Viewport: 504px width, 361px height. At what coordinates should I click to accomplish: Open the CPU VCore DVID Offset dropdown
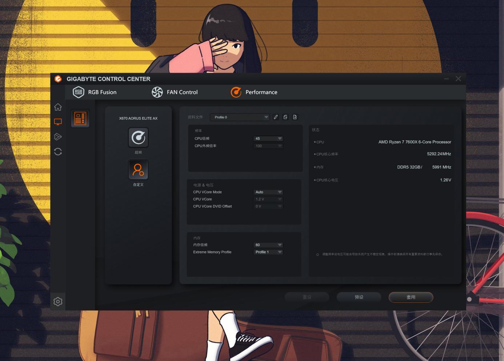click(268, 206)
